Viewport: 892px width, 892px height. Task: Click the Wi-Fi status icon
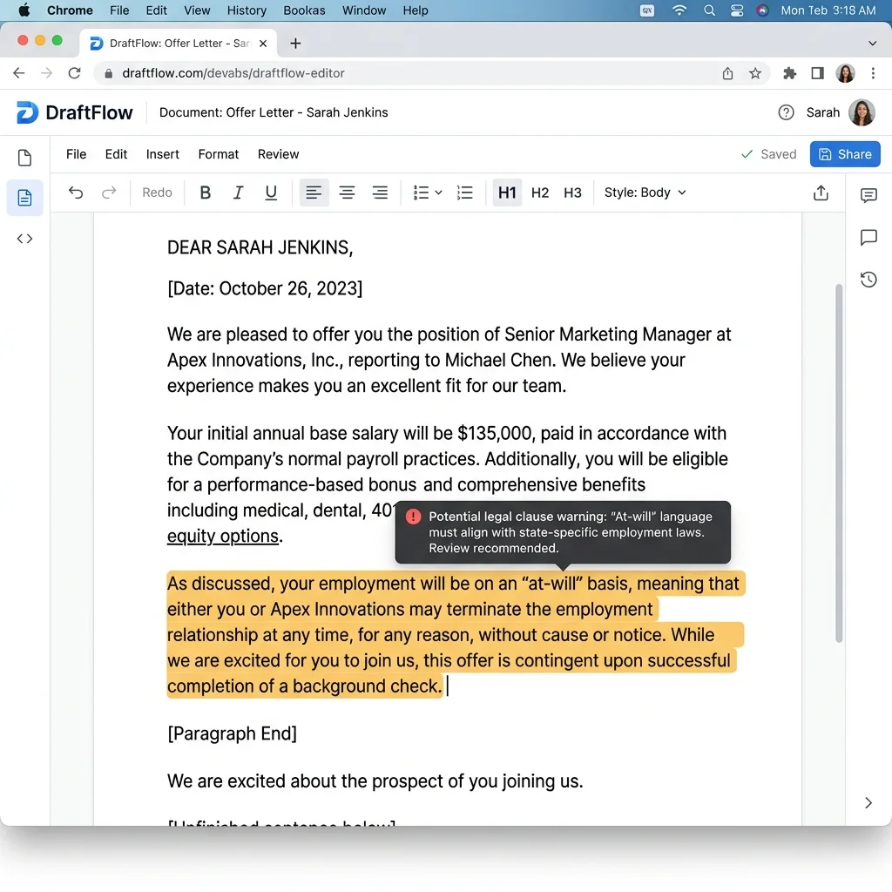[679, 10]
